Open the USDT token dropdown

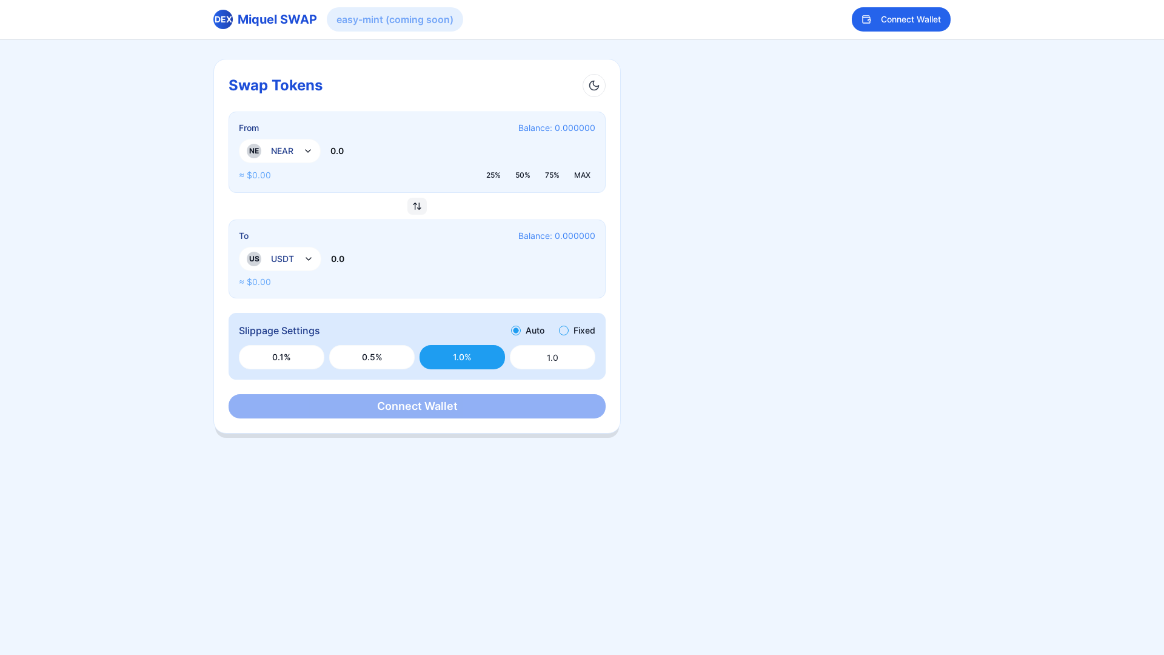(x=280, y=259)
